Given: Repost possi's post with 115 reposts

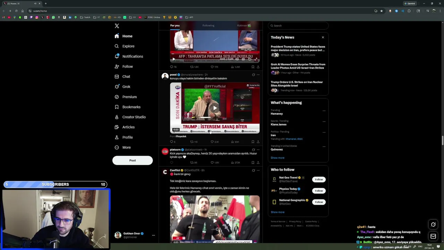Looking at the screenshot, I should pyautogui.click(x=194, y=142).
